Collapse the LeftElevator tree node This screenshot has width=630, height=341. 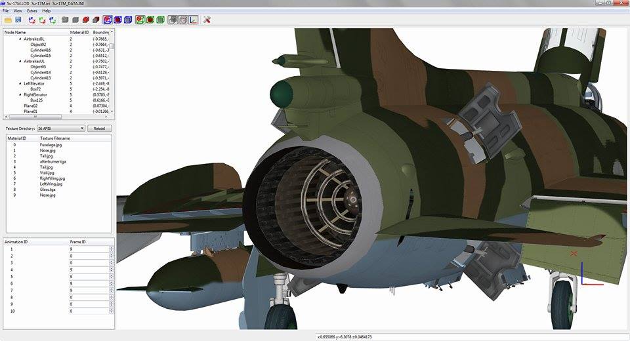20,83
